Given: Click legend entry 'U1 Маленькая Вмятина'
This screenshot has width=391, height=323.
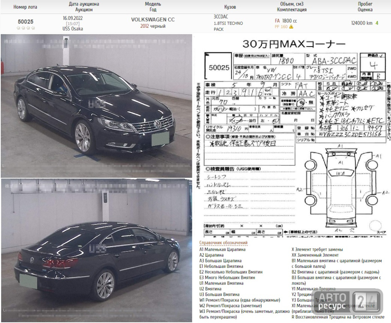Looking at the screenshot, I should coord(221,283).
